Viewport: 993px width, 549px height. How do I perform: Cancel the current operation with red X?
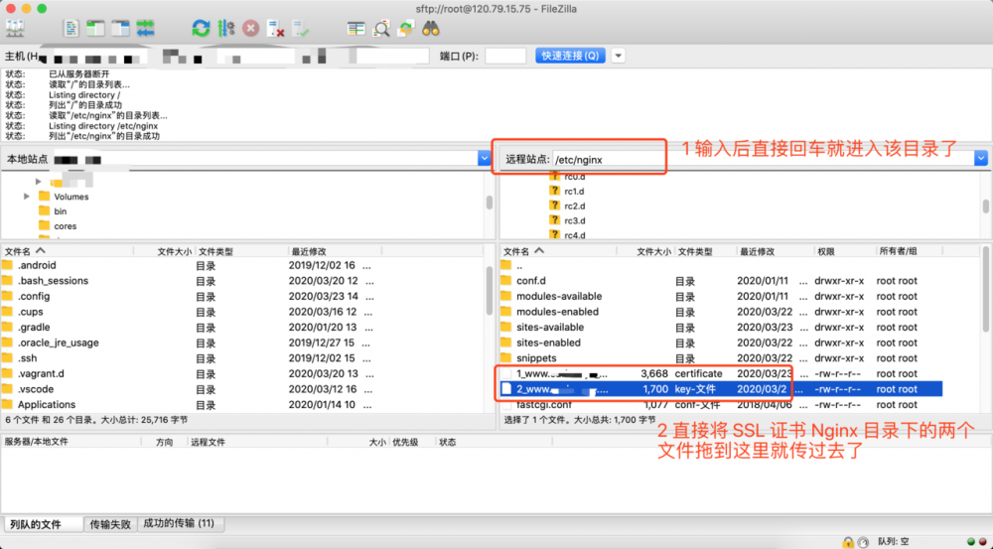click(x=251, y=29)
